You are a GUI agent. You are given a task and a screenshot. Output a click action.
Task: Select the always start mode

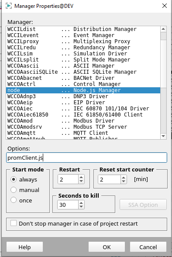tap(14, 179)
